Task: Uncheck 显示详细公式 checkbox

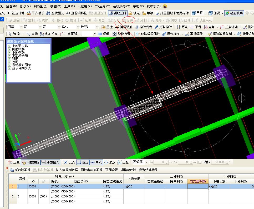Action: pyautogui.click(x=10, y=68)
